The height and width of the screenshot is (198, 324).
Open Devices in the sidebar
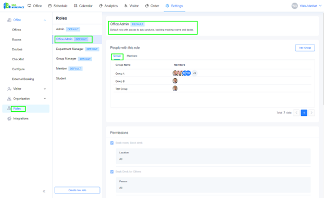[17, 49]
